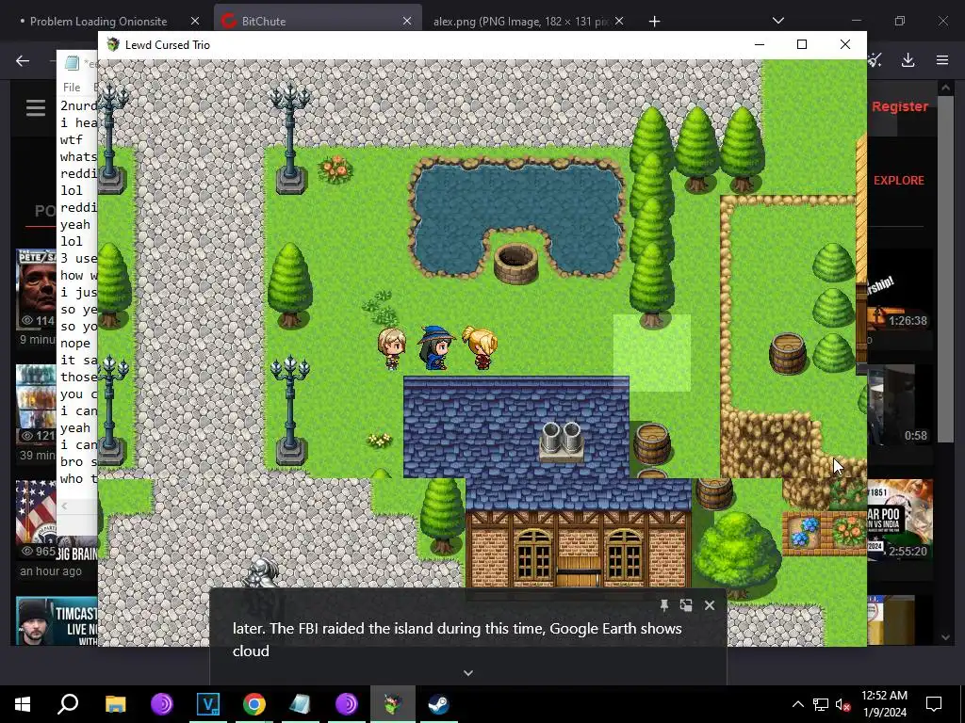This screenshot has height=723, width=965.
Task: Expand the caption overlay with down chevron
Action: click(x=468, y=673)
